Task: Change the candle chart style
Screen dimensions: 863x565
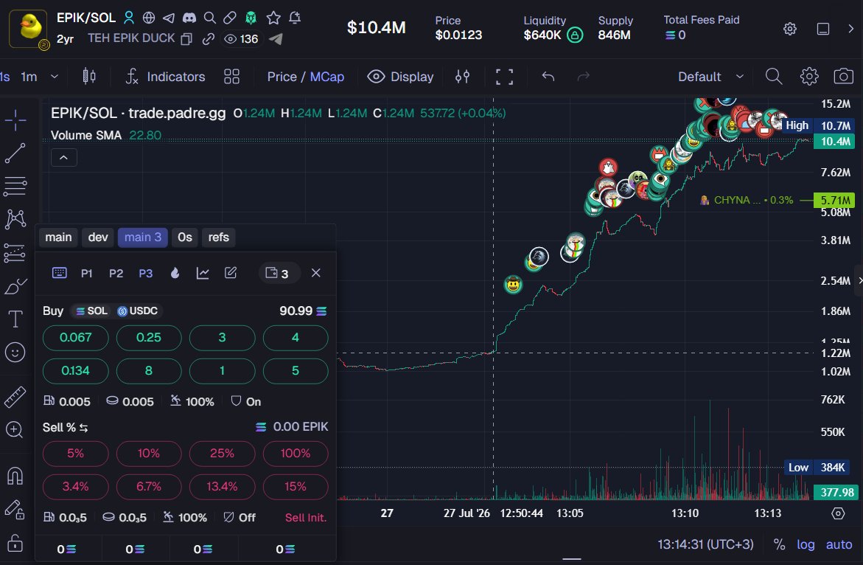Action: [x=89, y=77]
